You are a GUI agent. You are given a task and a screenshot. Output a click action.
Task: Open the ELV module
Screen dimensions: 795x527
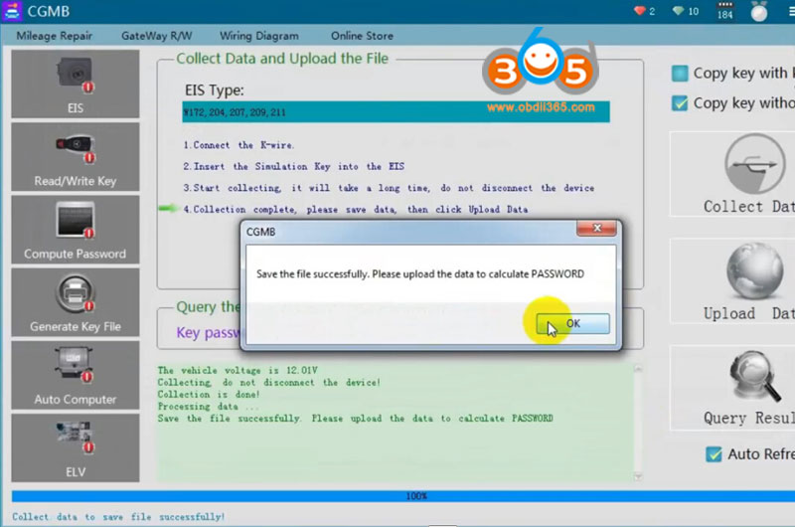(76, 447)
